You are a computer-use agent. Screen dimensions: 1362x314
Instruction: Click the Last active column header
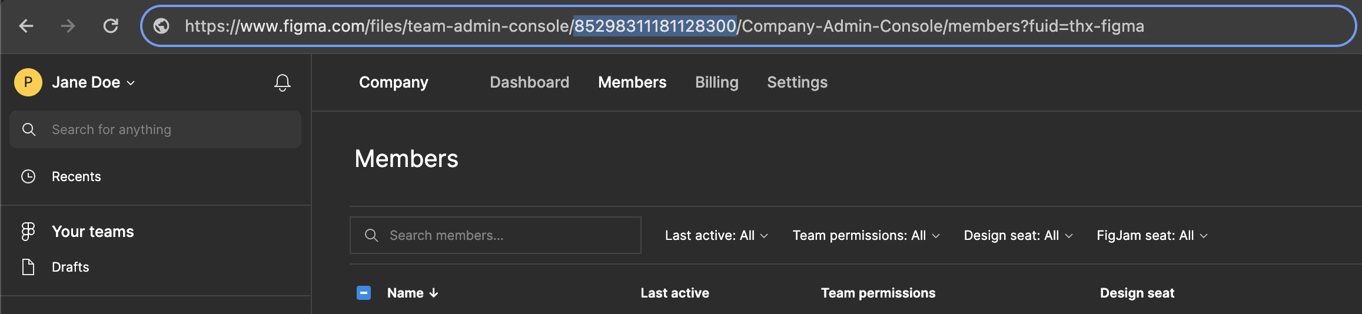675,293
